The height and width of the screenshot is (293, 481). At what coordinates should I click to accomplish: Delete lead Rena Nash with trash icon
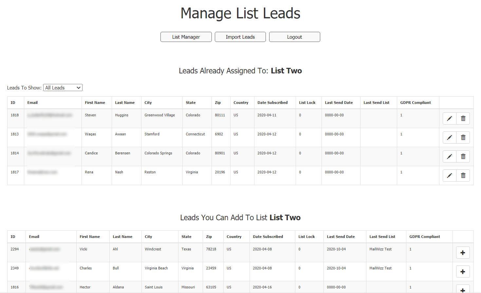463,176
